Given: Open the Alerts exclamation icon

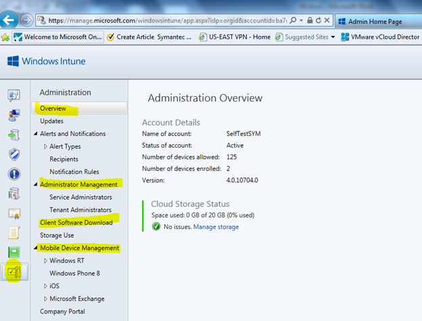Looking at the screenshot, I should (14, 174).
